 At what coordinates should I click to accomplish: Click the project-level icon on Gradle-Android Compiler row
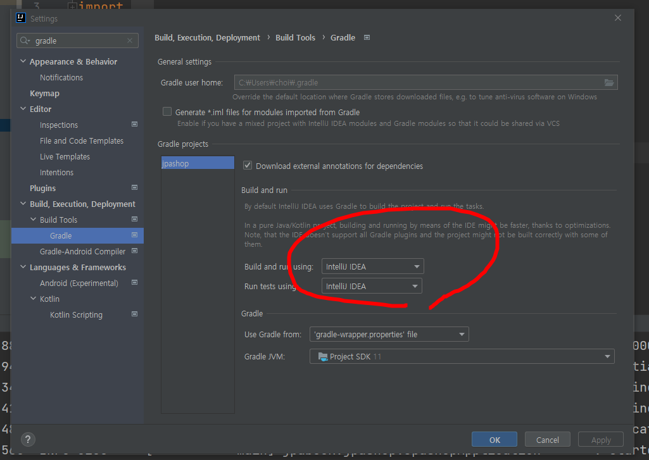[134, 251]
